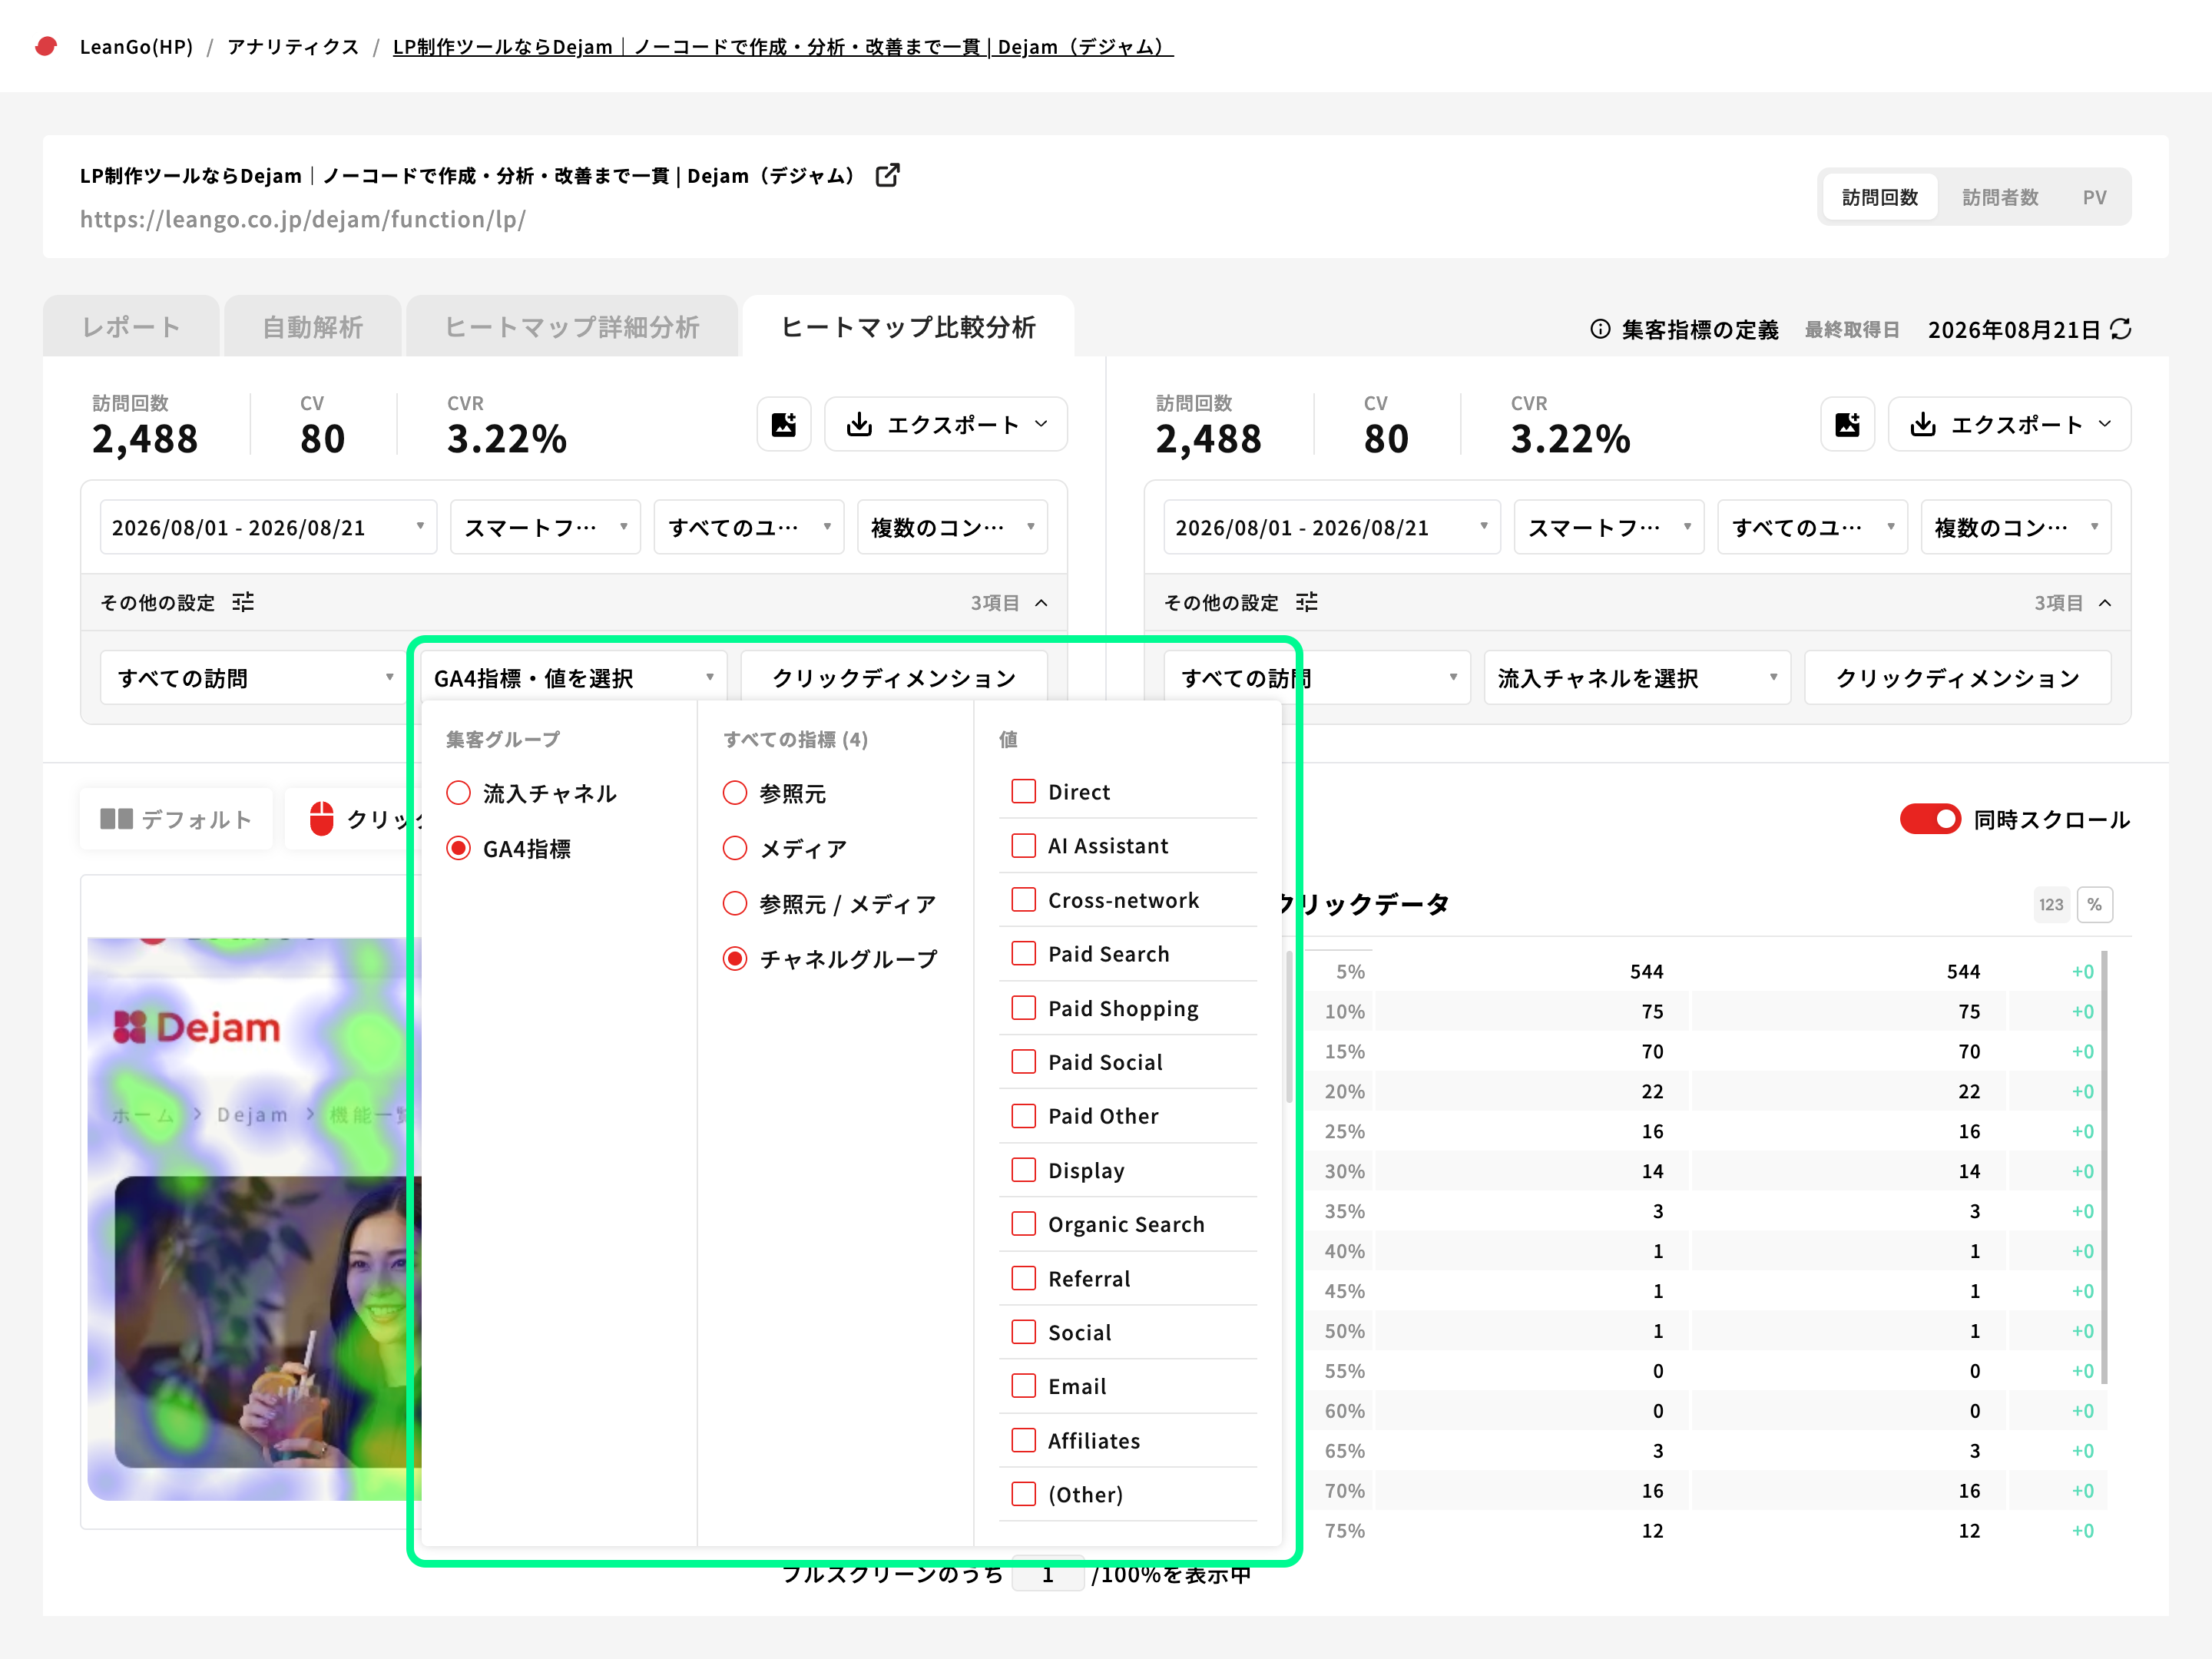
Task: Switch click data to % percentage view
Action: coord(2094,904)
